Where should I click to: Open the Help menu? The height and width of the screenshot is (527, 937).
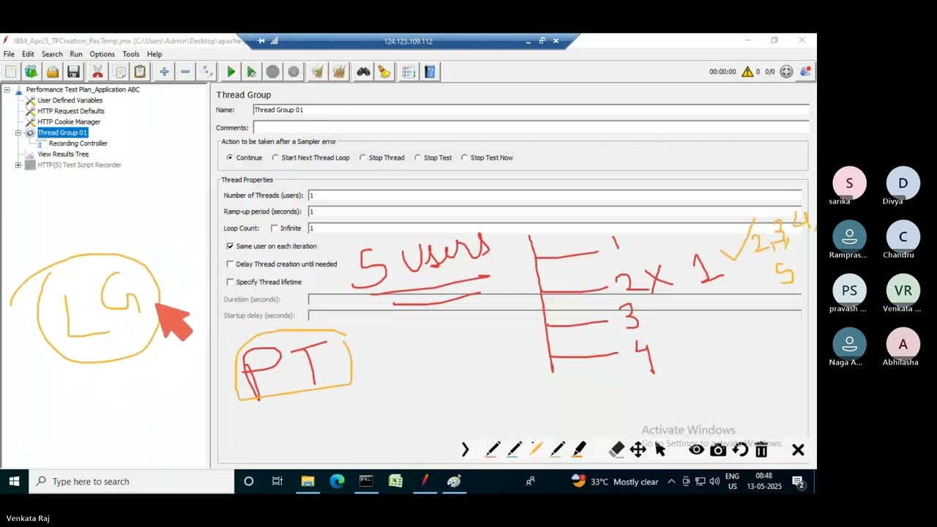click(154, 54)
